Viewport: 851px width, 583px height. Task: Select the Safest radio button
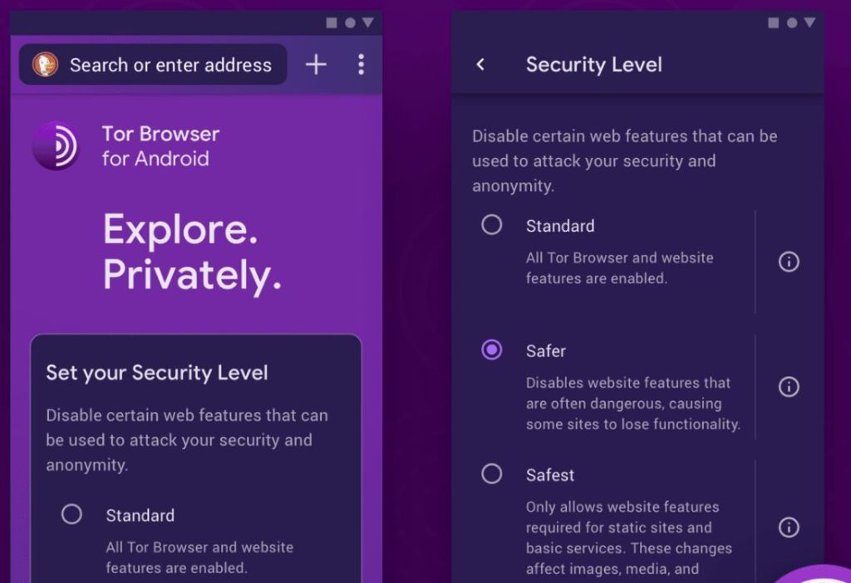point(492,474)
